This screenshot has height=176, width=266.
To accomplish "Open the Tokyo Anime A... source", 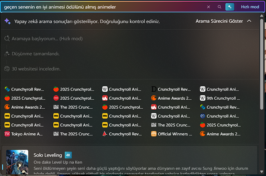I will tap(24, 134).
